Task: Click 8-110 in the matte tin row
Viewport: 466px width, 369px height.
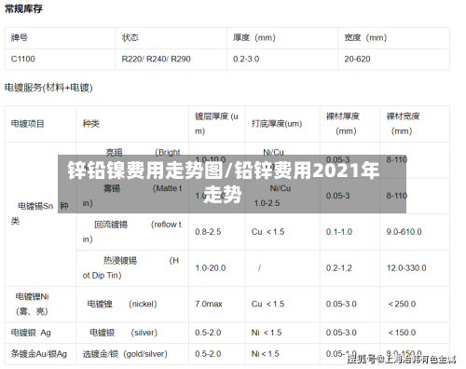Action: (397, 196)
